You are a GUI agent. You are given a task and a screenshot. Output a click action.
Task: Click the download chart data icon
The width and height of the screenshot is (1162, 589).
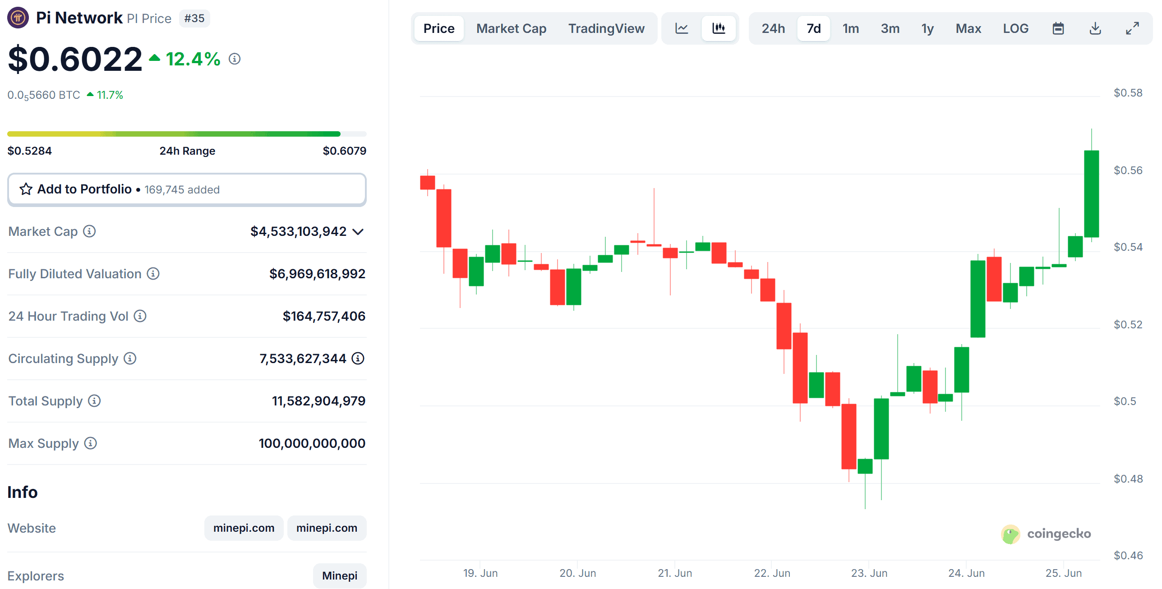tap(1095, 28)
